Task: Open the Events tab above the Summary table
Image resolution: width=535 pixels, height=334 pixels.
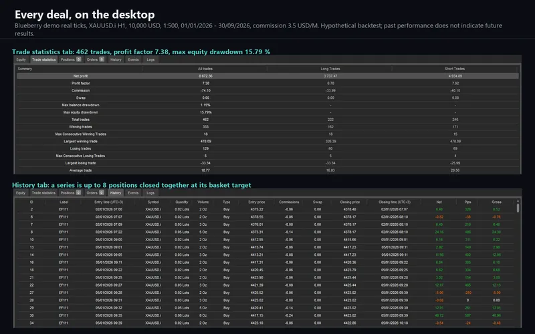Action: tap(133, 59)
